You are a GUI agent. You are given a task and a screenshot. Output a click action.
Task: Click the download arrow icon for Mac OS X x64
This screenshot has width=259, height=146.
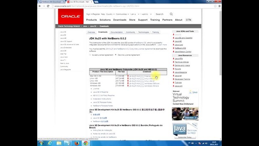pyautogui.click(x=128, y=76)
